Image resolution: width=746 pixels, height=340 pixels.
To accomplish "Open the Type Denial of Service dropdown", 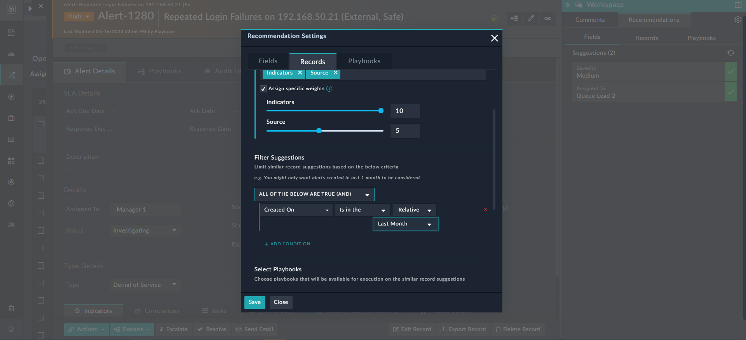I will point(146,285).
